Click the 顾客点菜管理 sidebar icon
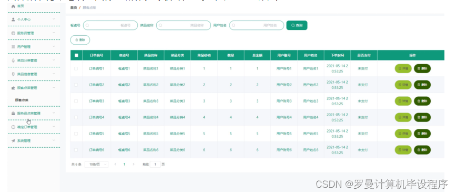The width and height of the screenshot is (456, 194). 13,88
